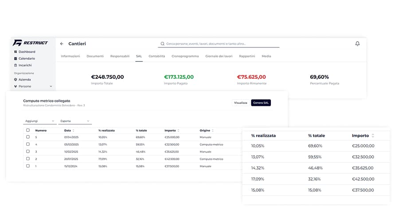Open Incarichi in sidebar
This screenshot has height=224, width=399.
[23, 65]
